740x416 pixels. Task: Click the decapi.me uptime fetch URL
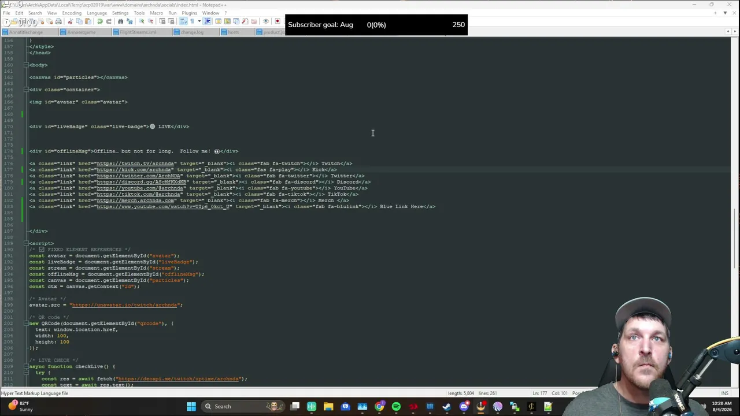179,379
